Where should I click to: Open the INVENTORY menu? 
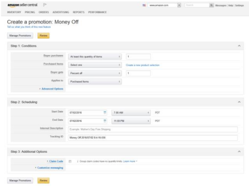coord(14,12)
